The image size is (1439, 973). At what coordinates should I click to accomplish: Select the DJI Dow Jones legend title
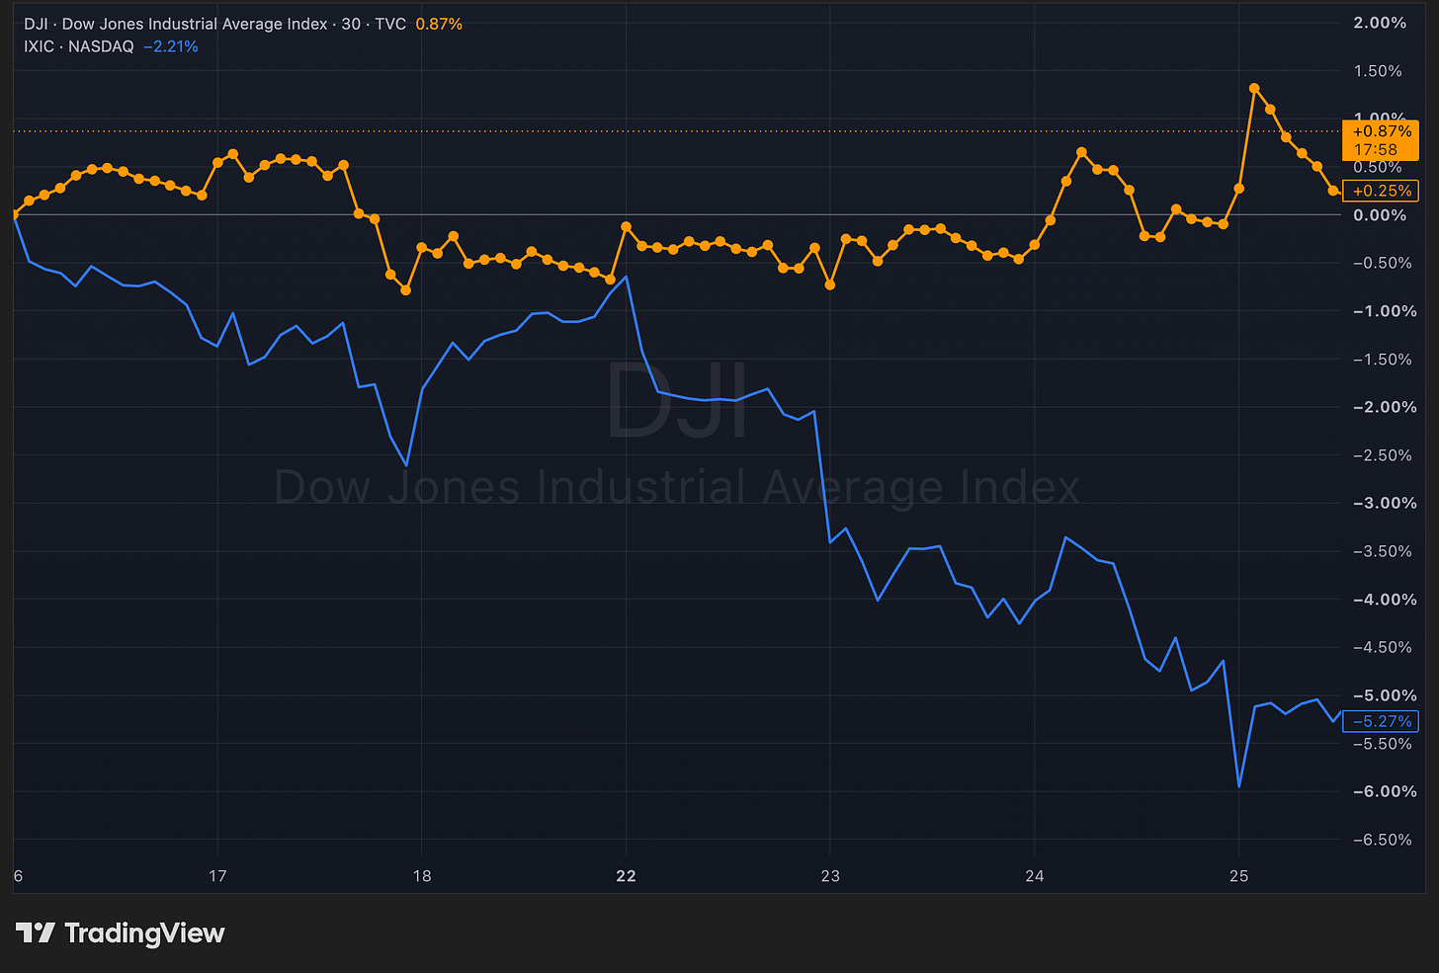(x=214, y=24)
